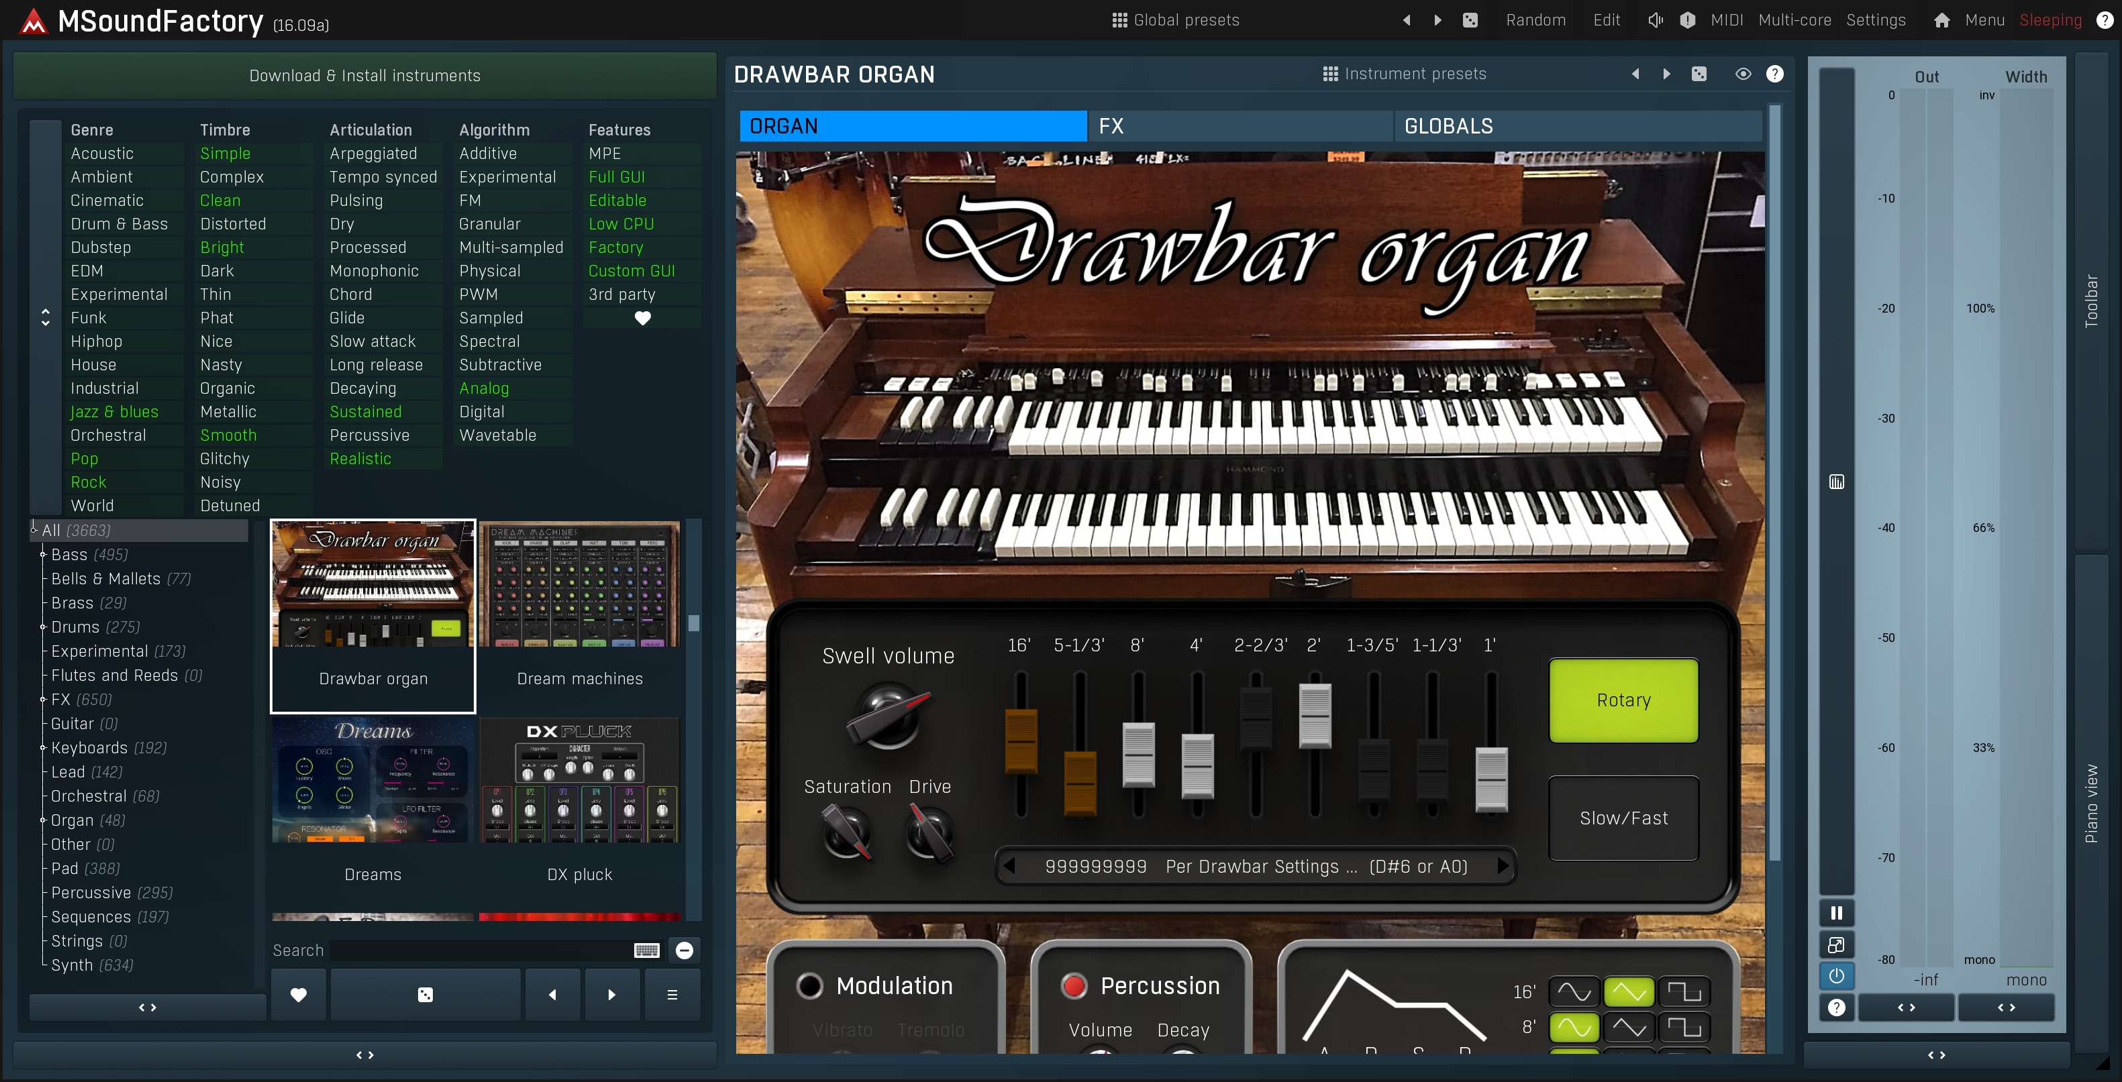
Task: Open the Settings menu
Action: click(x=1876, y=19)
